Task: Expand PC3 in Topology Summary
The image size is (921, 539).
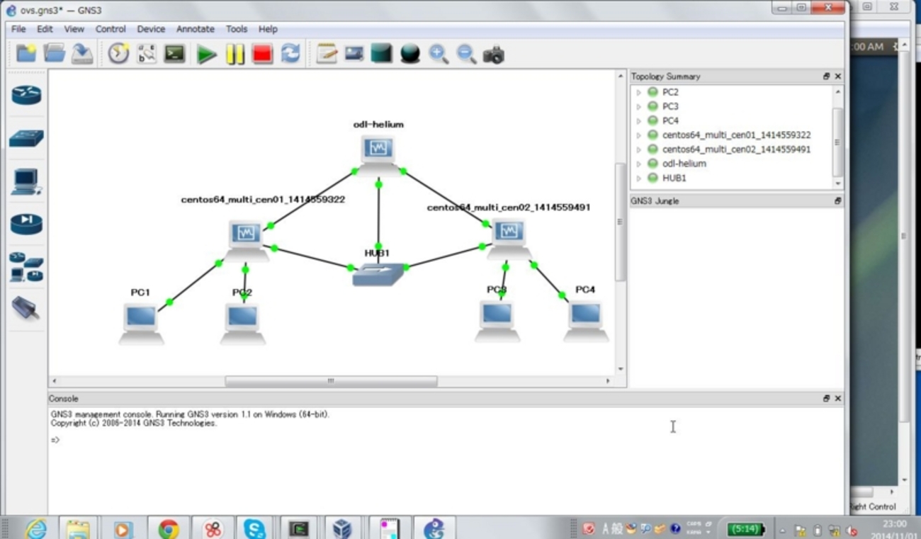Action: pos(638,106)
